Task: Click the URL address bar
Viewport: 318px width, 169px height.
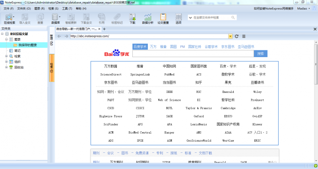Action: 149,36
